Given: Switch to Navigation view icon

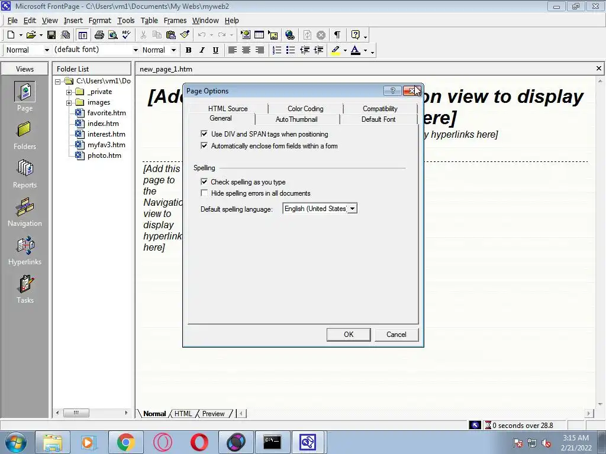Looking at the screenshot, I should click(25, 212).
